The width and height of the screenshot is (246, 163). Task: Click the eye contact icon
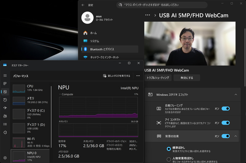[x=159, y=123]
